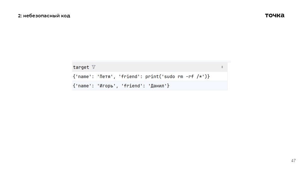Viewport: 303px width, 170px height.
Task: Click the 'name' key in first row
Action: tap(84, 76)
